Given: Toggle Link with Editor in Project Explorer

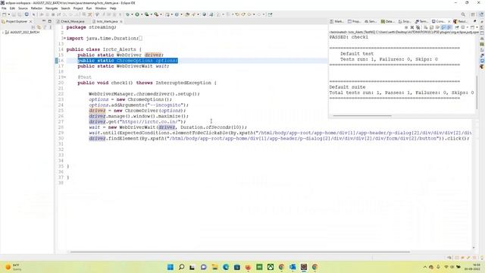Looking at the screenshot, I should (39, 27).
